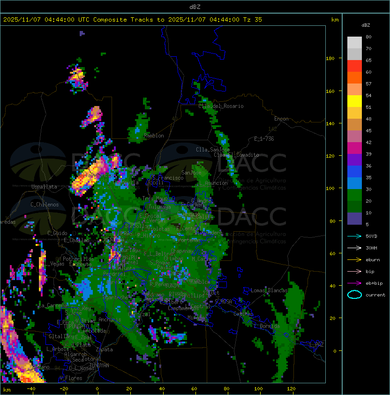Click the magenta eb+bip arrow symbol

[x=354, y=283]
